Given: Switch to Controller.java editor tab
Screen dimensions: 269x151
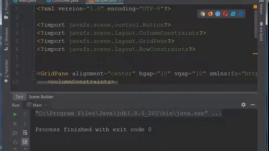Looking at the screenshot, I should tap(63, 1).
